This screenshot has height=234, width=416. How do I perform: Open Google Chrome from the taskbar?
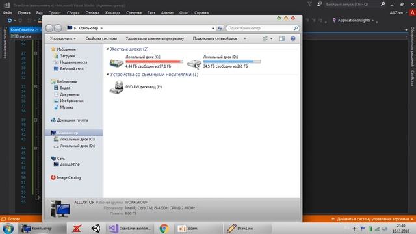(164, 228)
